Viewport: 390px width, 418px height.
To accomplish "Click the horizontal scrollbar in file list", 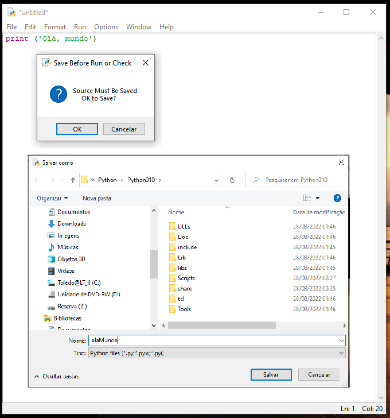I will (222, 326).
